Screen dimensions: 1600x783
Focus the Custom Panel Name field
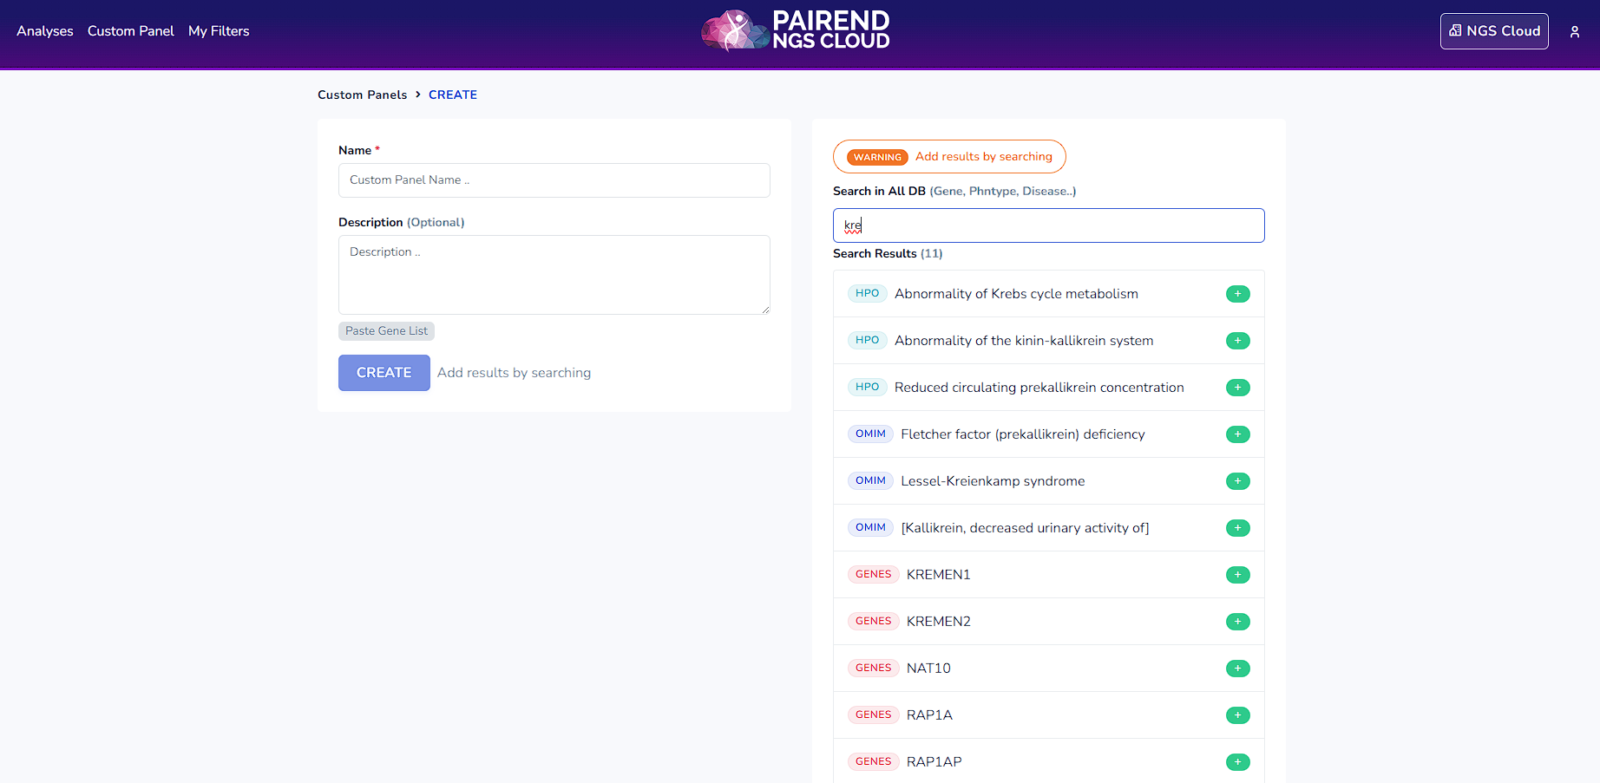[x=554, y=180]
